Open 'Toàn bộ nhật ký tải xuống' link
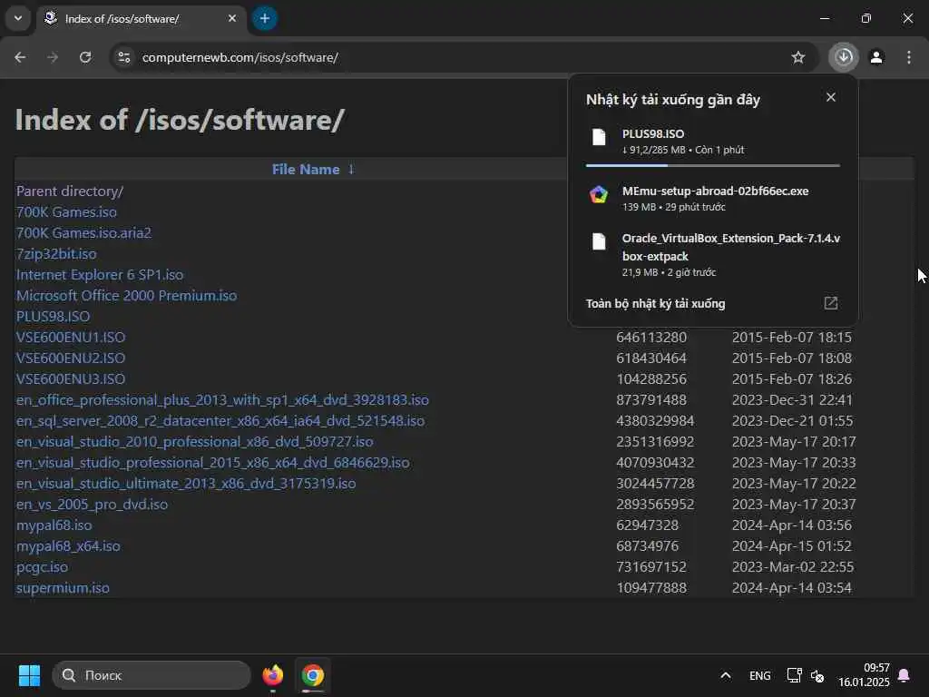This screenshot has width=929, height=697. [655, 303]
